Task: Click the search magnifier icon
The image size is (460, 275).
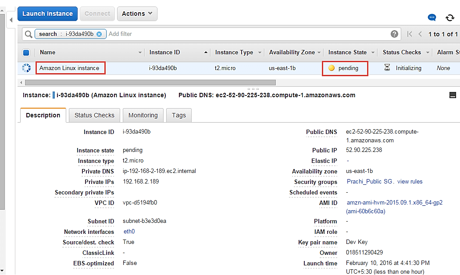Action: pyautogui.click(x=29, y=34)
